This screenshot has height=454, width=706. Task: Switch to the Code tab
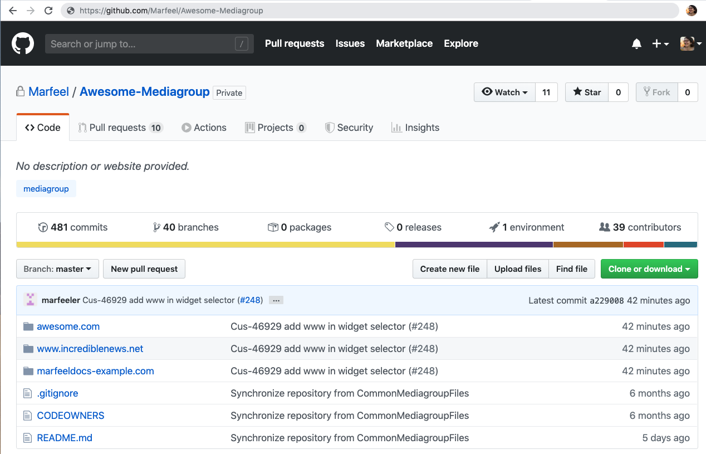[x=43, y=128]
